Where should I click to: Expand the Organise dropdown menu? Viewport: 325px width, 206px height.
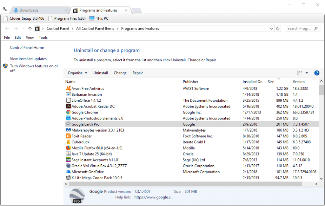pyautogui.click(x=77, y=73)
